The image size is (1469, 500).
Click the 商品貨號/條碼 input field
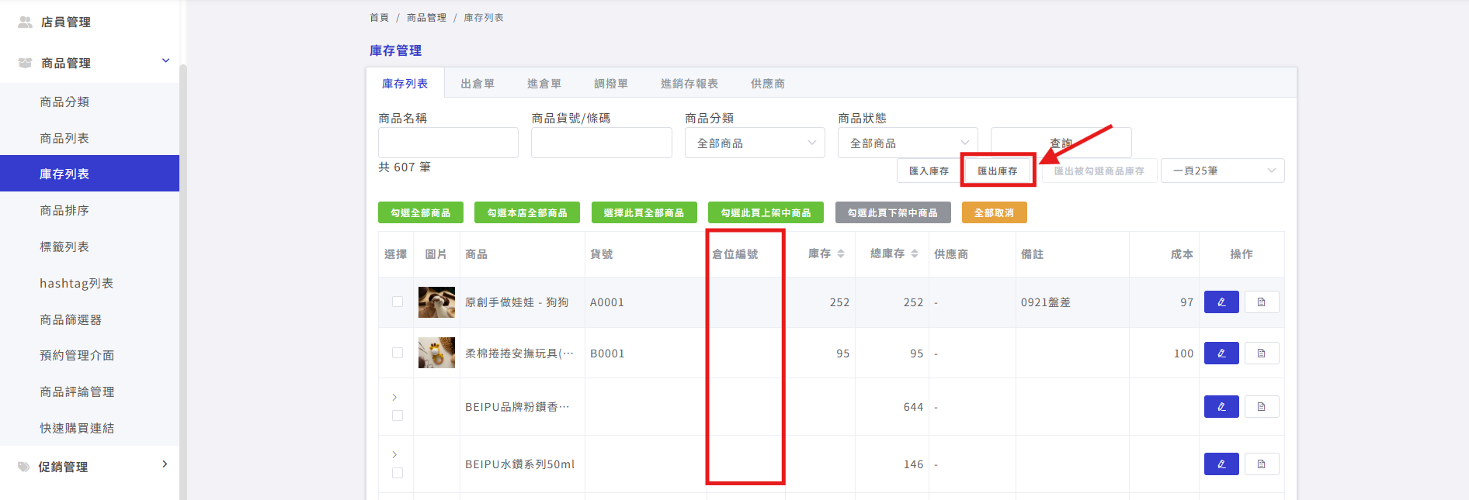point(602,143)
